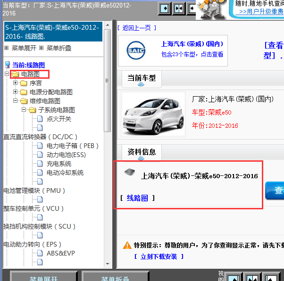Click the bottom split-center view layout icon
284x281 pixels.
[252, 278]
